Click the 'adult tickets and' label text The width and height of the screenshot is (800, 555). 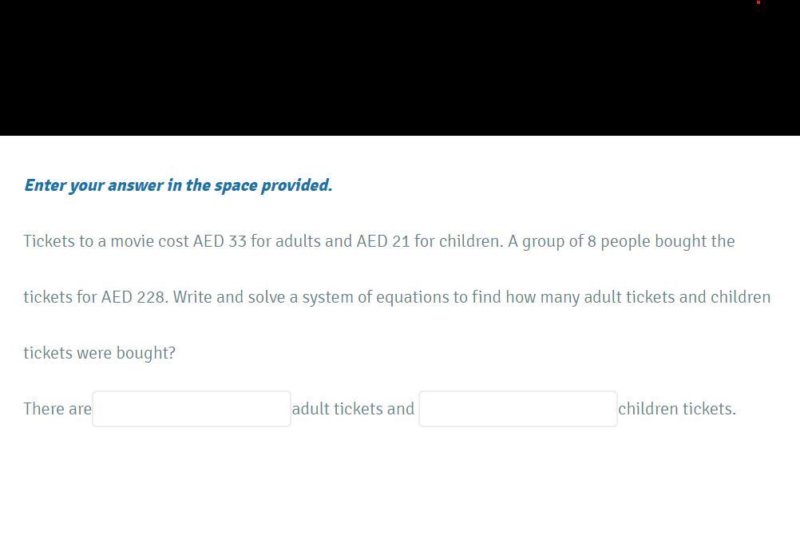pos(353,409)
